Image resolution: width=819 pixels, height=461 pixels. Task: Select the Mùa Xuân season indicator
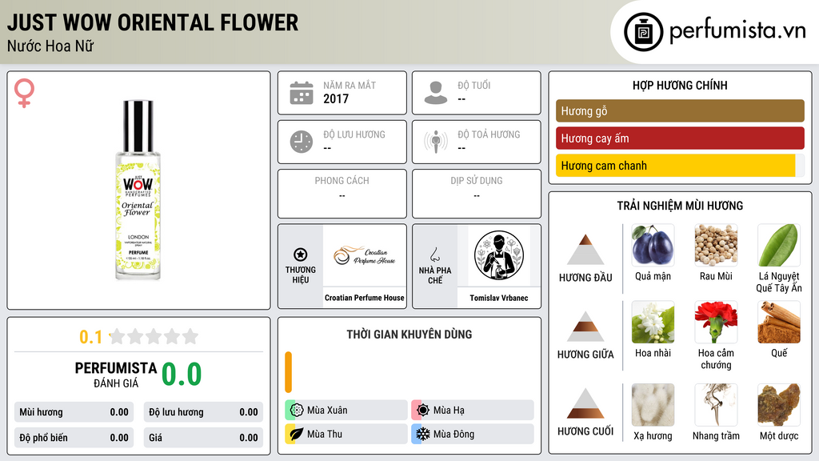pos(346,410)
